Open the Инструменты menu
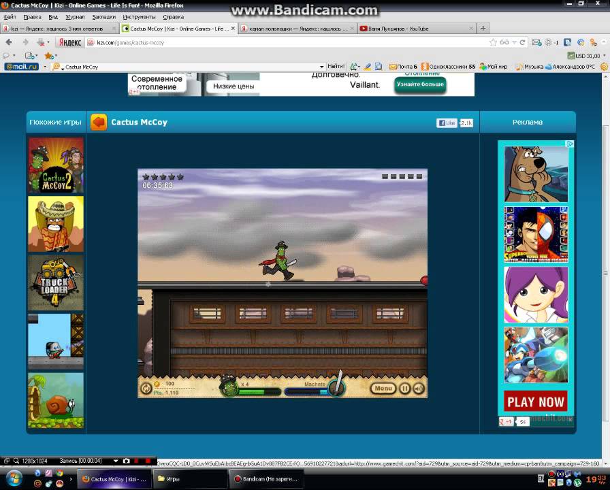Image resolution: width=610 pixels, height=490 pixels. (139, 17)
